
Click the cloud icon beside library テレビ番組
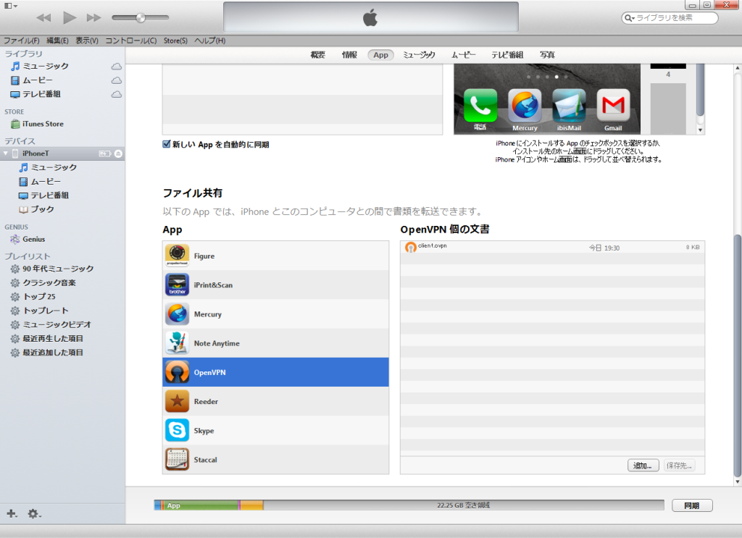pos(117,94)
